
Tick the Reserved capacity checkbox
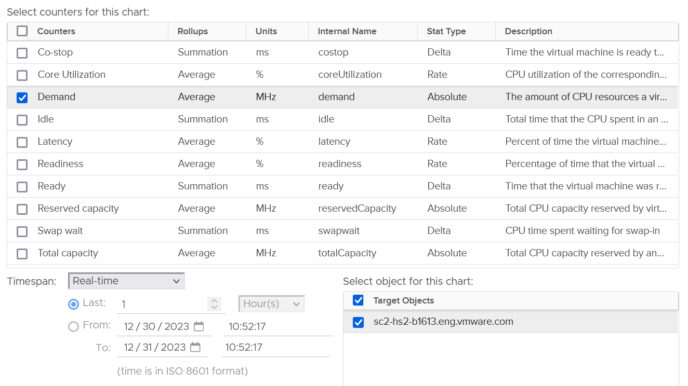pos(22,209)
